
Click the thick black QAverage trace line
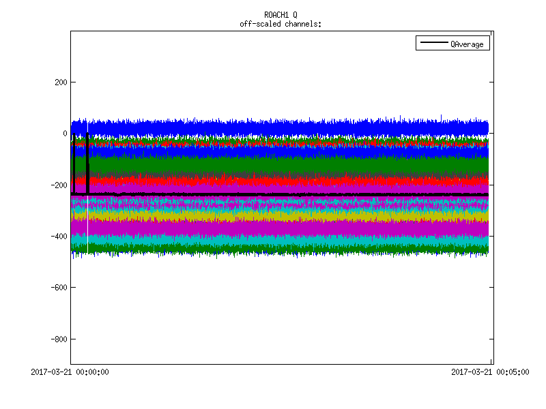[273, 195]
